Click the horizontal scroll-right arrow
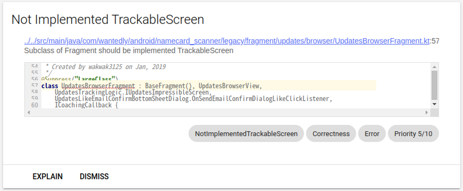This screenshot has width=463, height=191. pyautogui.click(x=427, y=113)
